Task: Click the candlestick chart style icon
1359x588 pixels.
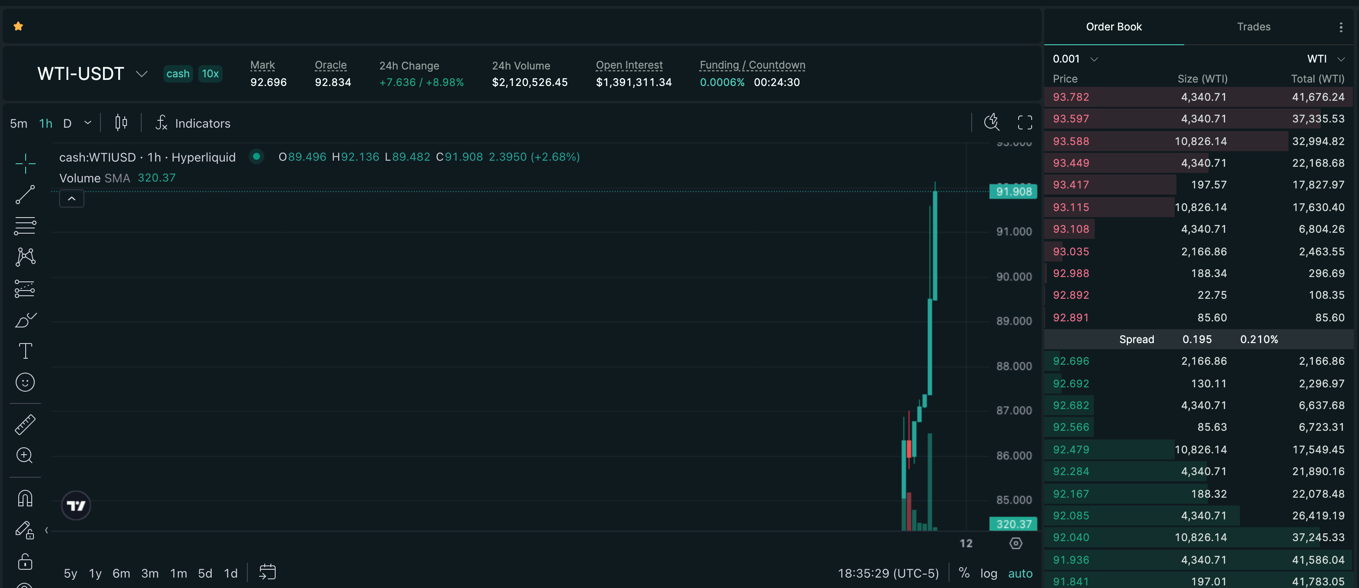Action: coord(121,123)
